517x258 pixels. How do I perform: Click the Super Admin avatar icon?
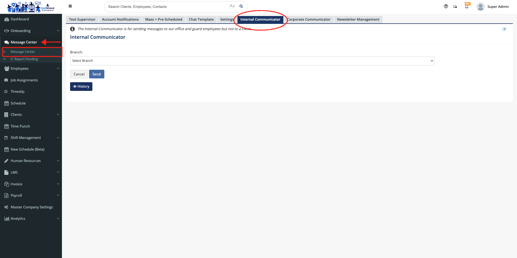click(x=480, y=7)
